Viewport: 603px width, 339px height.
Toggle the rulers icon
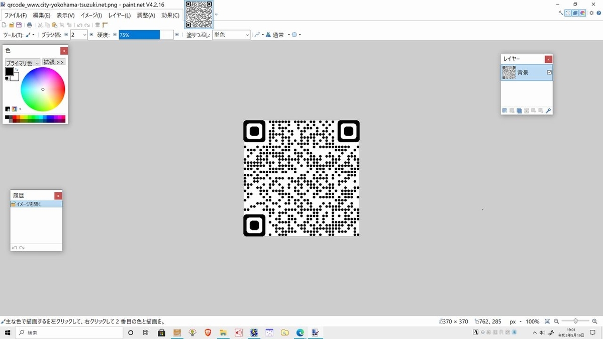[105, 25]
